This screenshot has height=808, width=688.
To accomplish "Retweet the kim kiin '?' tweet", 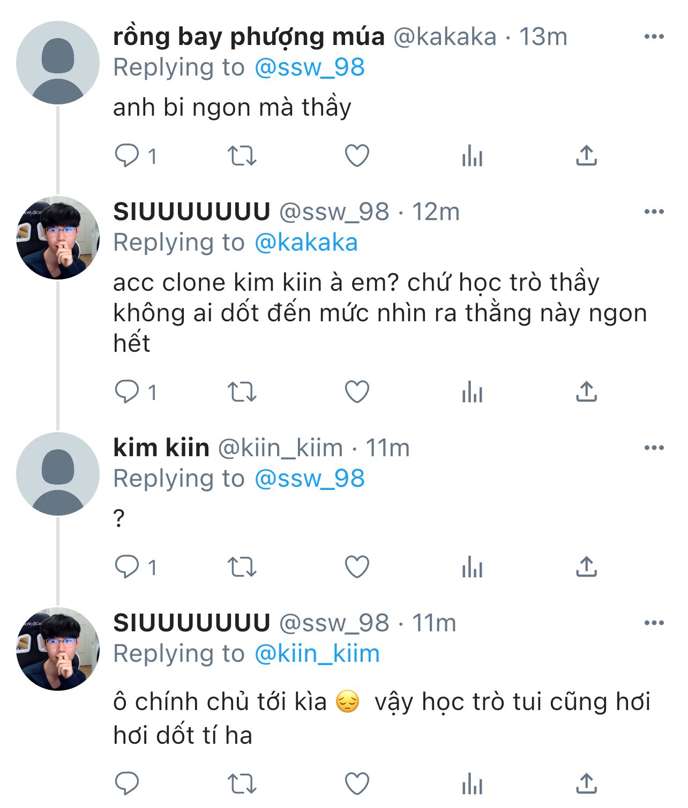I will [x=242, y=567].
